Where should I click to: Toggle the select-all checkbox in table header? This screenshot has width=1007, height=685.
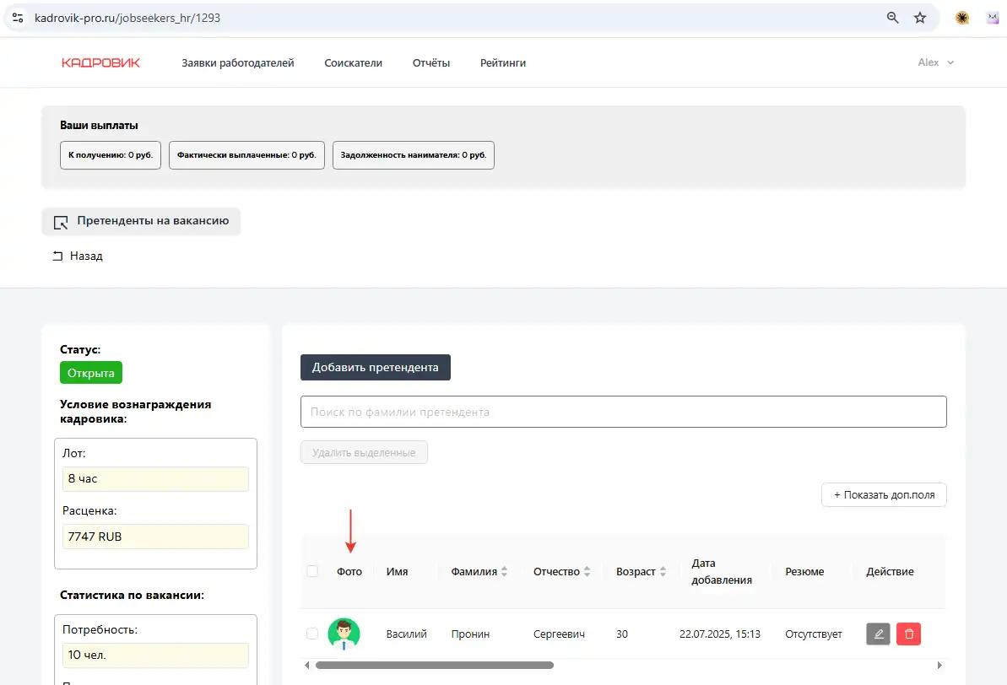pyautogui.click(x=312, y=571)
